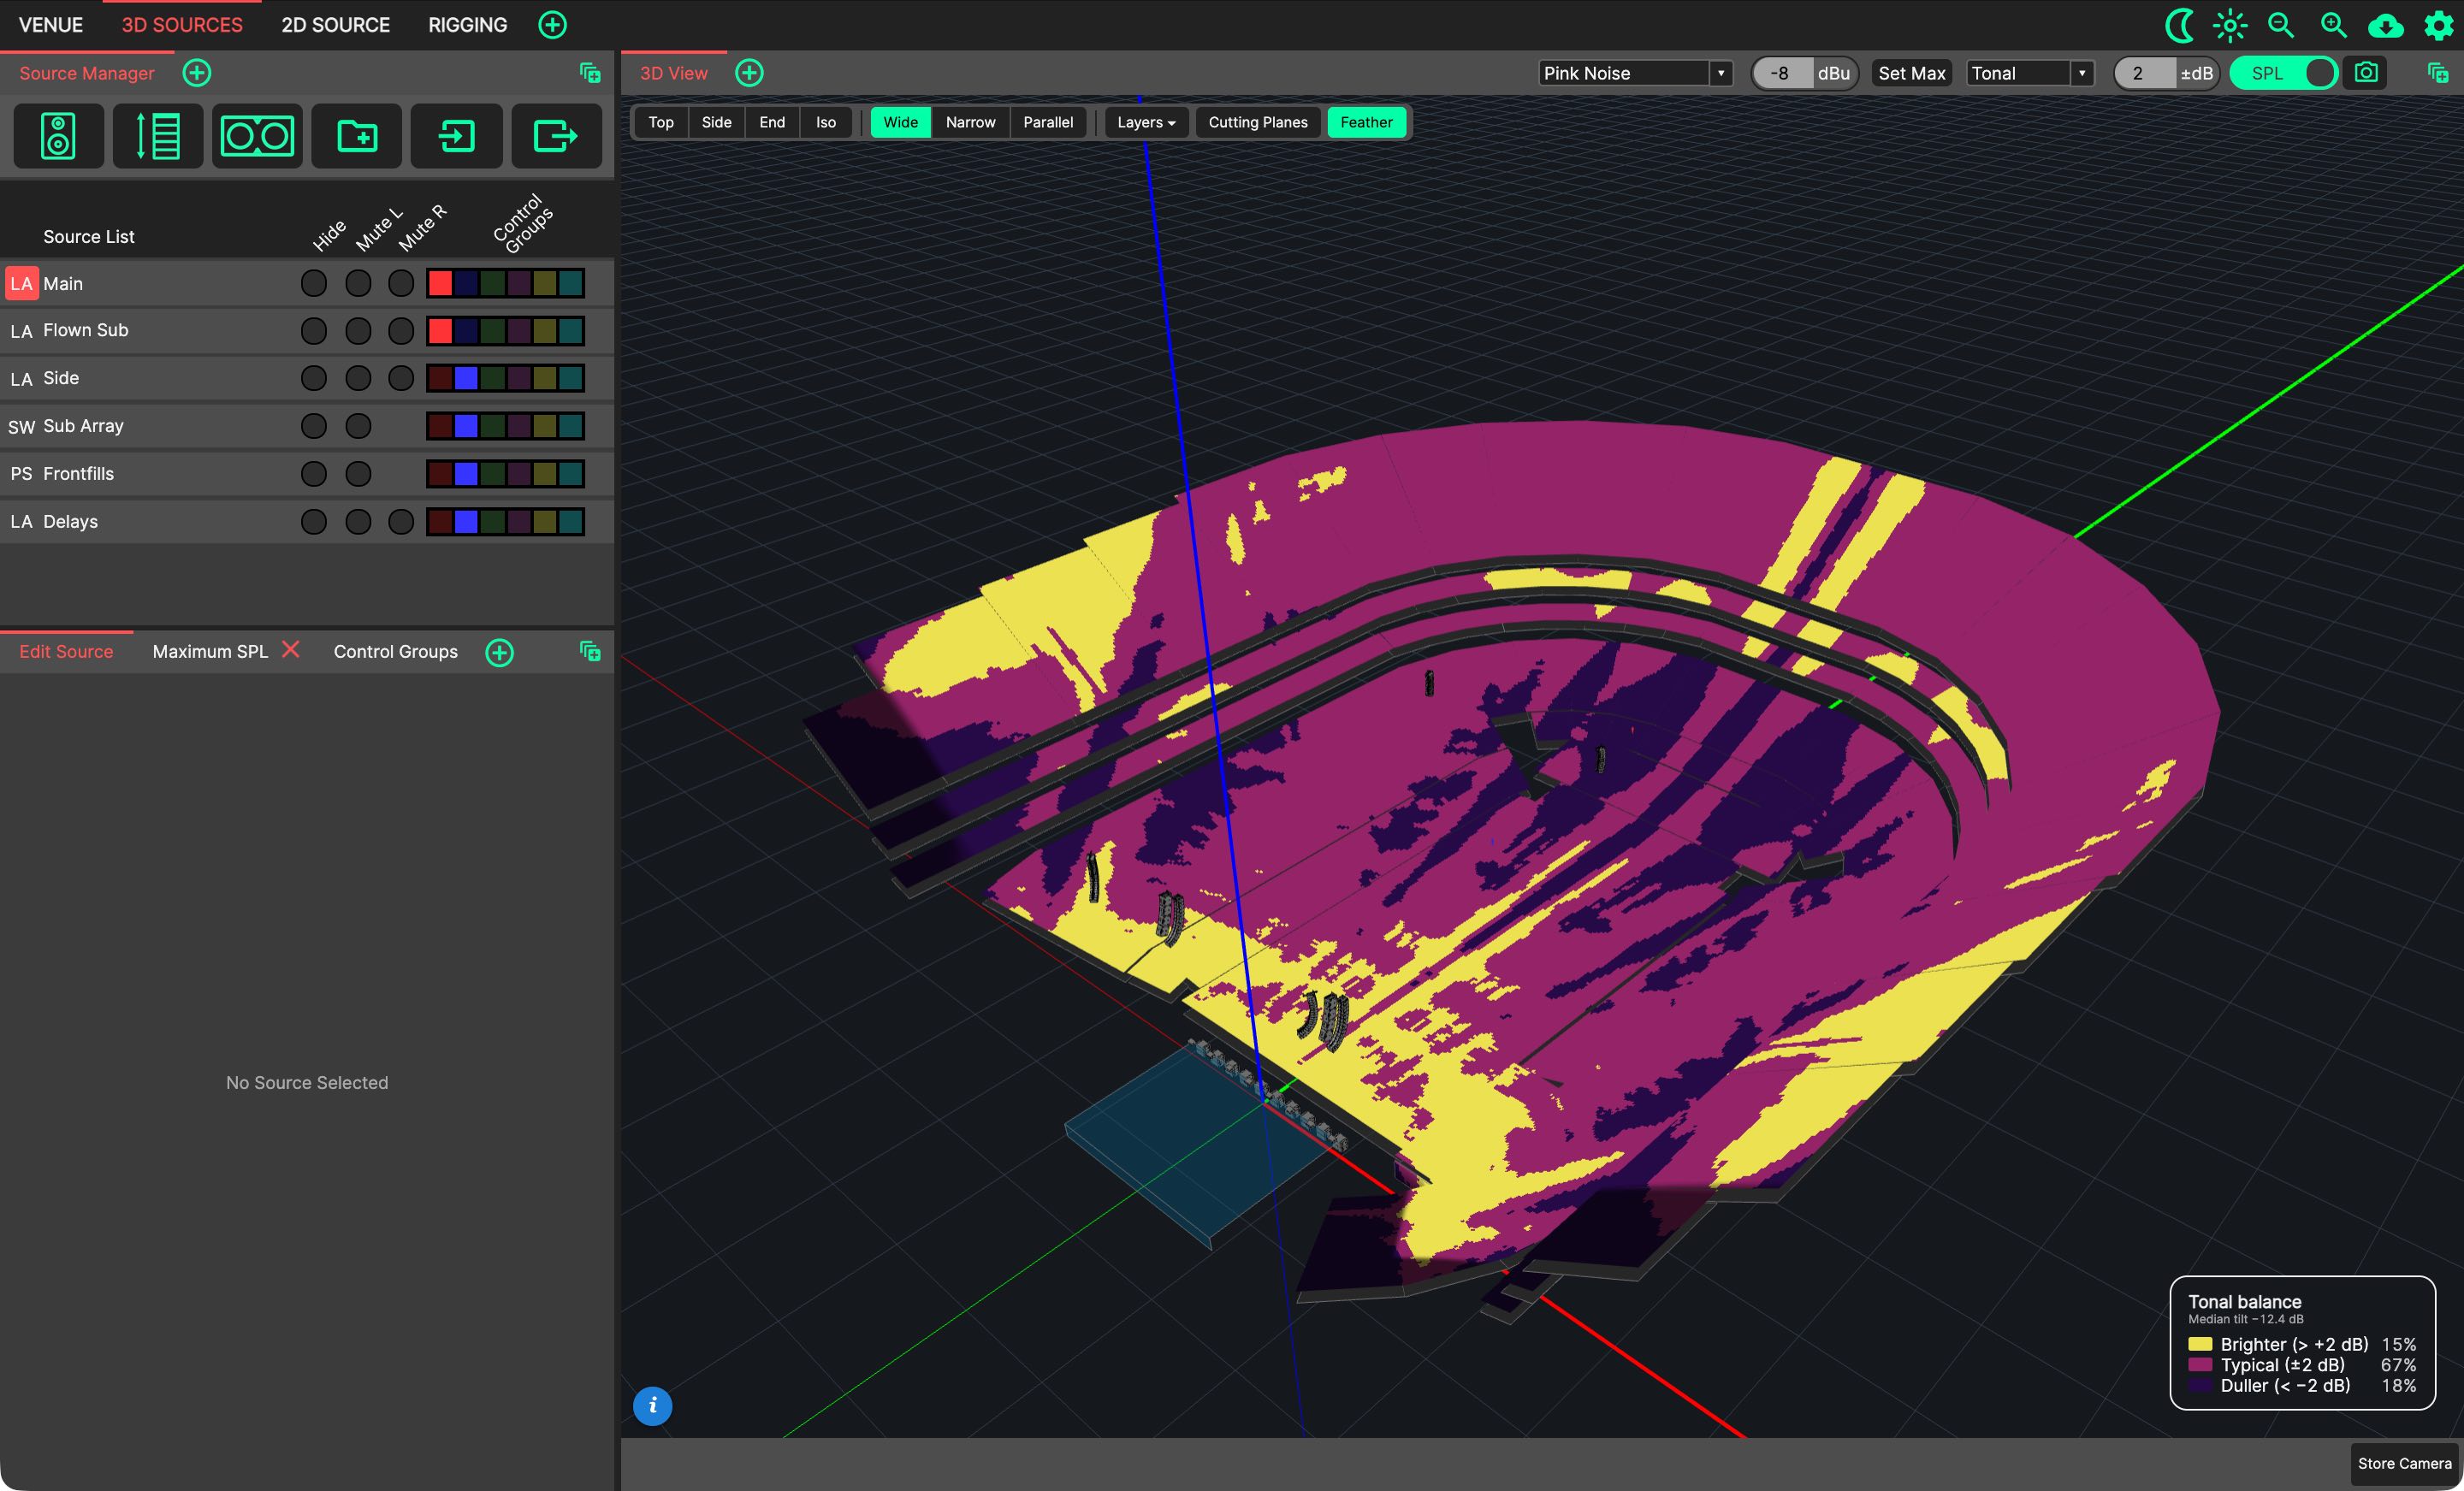
Task: Click Store Camera button
Action: [2404, 1463]
